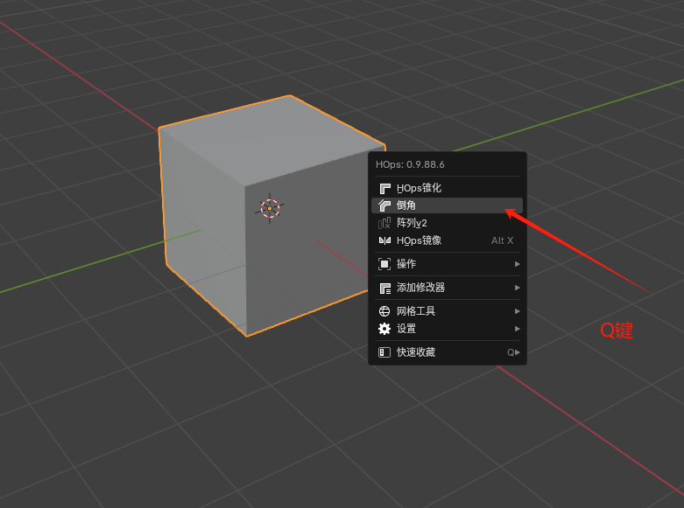The width and height of the screenshot is (684, 508).
Task: Click the 倒角 bevel icon
Action: click(384, 205)
